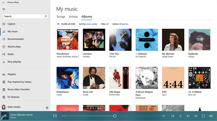Pause the current song

[x=180, y=116]
